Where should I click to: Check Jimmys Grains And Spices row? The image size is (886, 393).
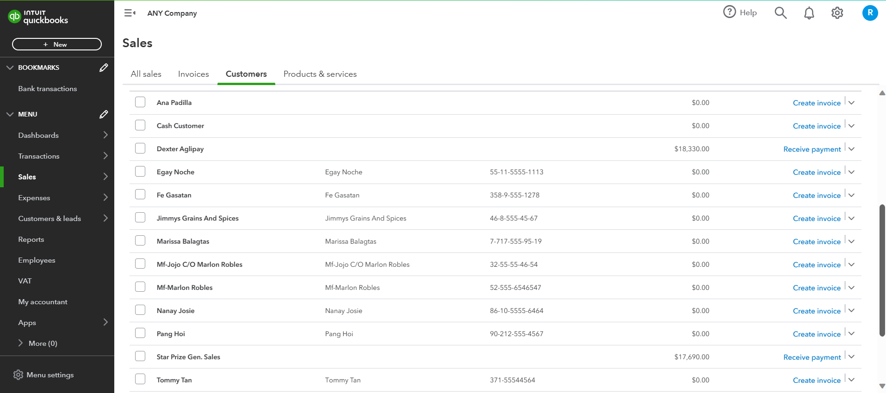(140, 218)
